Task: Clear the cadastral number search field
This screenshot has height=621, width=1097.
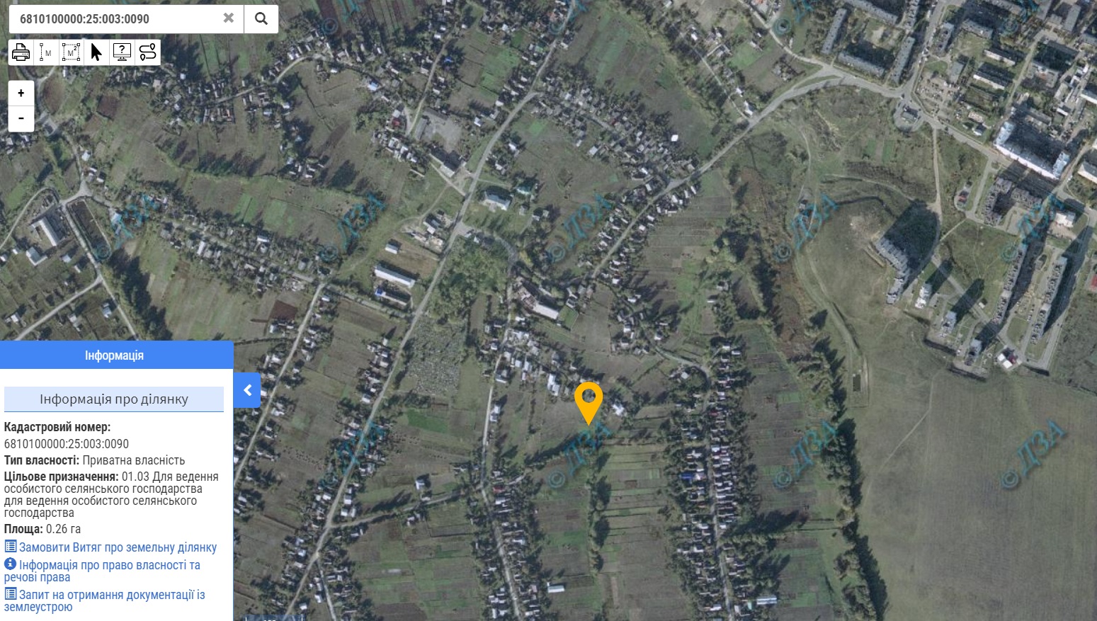Action: [228, 18]
